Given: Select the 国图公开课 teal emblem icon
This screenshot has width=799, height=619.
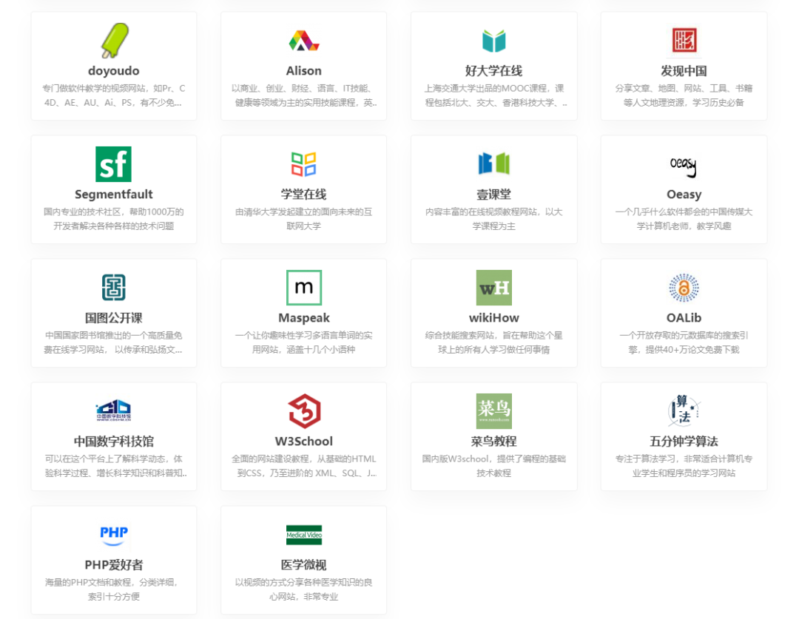Looking at the screenshot, I should pos(113,288).
